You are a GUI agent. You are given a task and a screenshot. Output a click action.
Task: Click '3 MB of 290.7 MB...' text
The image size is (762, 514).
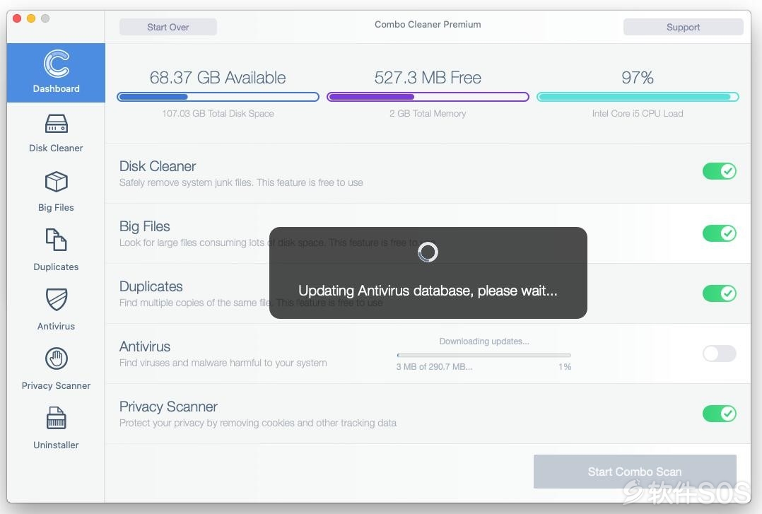click(434, 367)
